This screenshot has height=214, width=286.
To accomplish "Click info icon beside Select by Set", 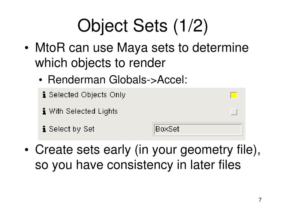I will [44, 129].
